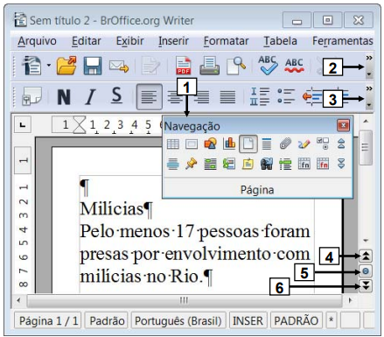Choose Wrong table formula red fn icon
The image size is (384, 337).
pyautogui.click(x=323, y=164)
